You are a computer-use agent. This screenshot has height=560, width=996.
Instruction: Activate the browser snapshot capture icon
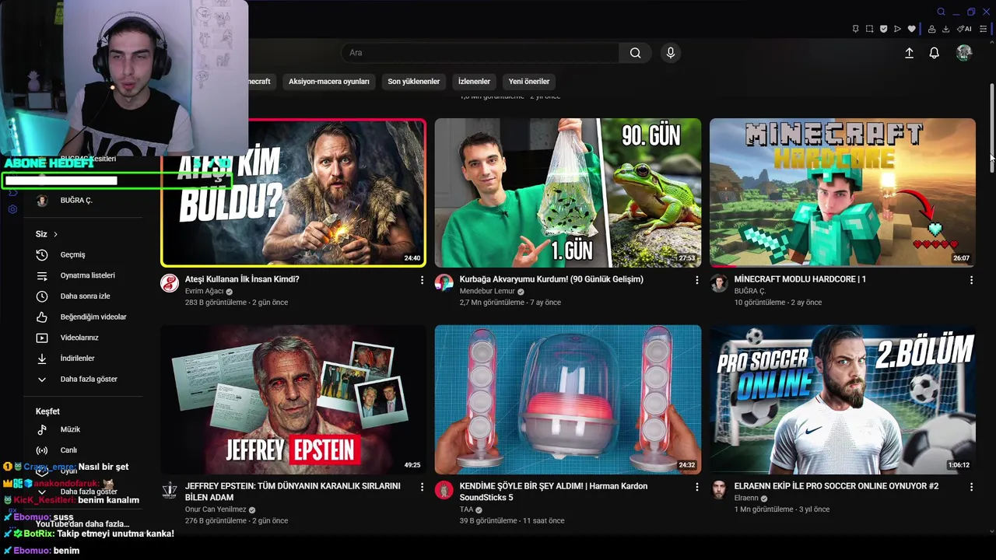pyautogui.click(x=869, y=29)
